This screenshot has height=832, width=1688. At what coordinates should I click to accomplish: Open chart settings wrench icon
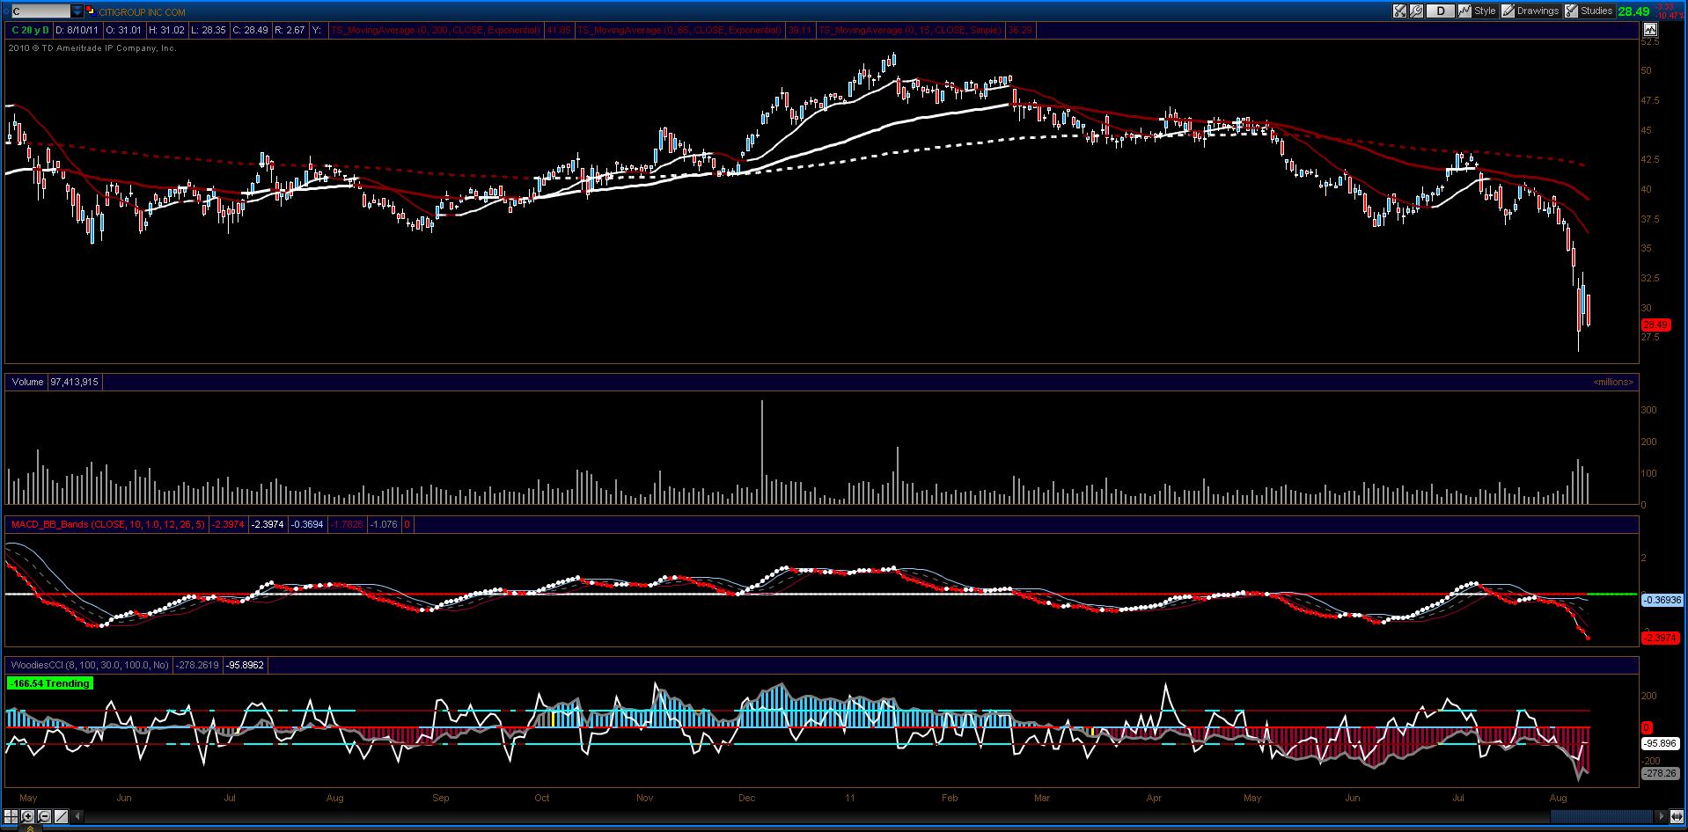(1416, 11)
